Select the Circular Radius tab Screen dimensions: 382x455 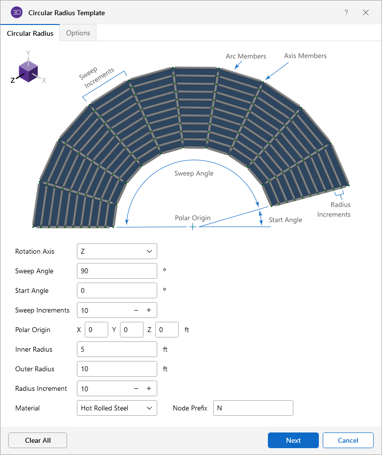(30, 33)
